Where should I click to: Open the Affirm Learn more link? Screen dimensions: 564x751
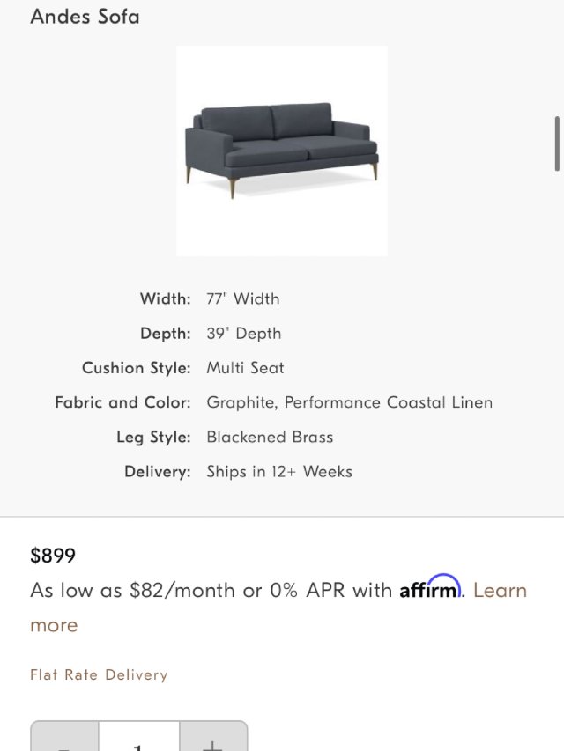pos(500,591)
